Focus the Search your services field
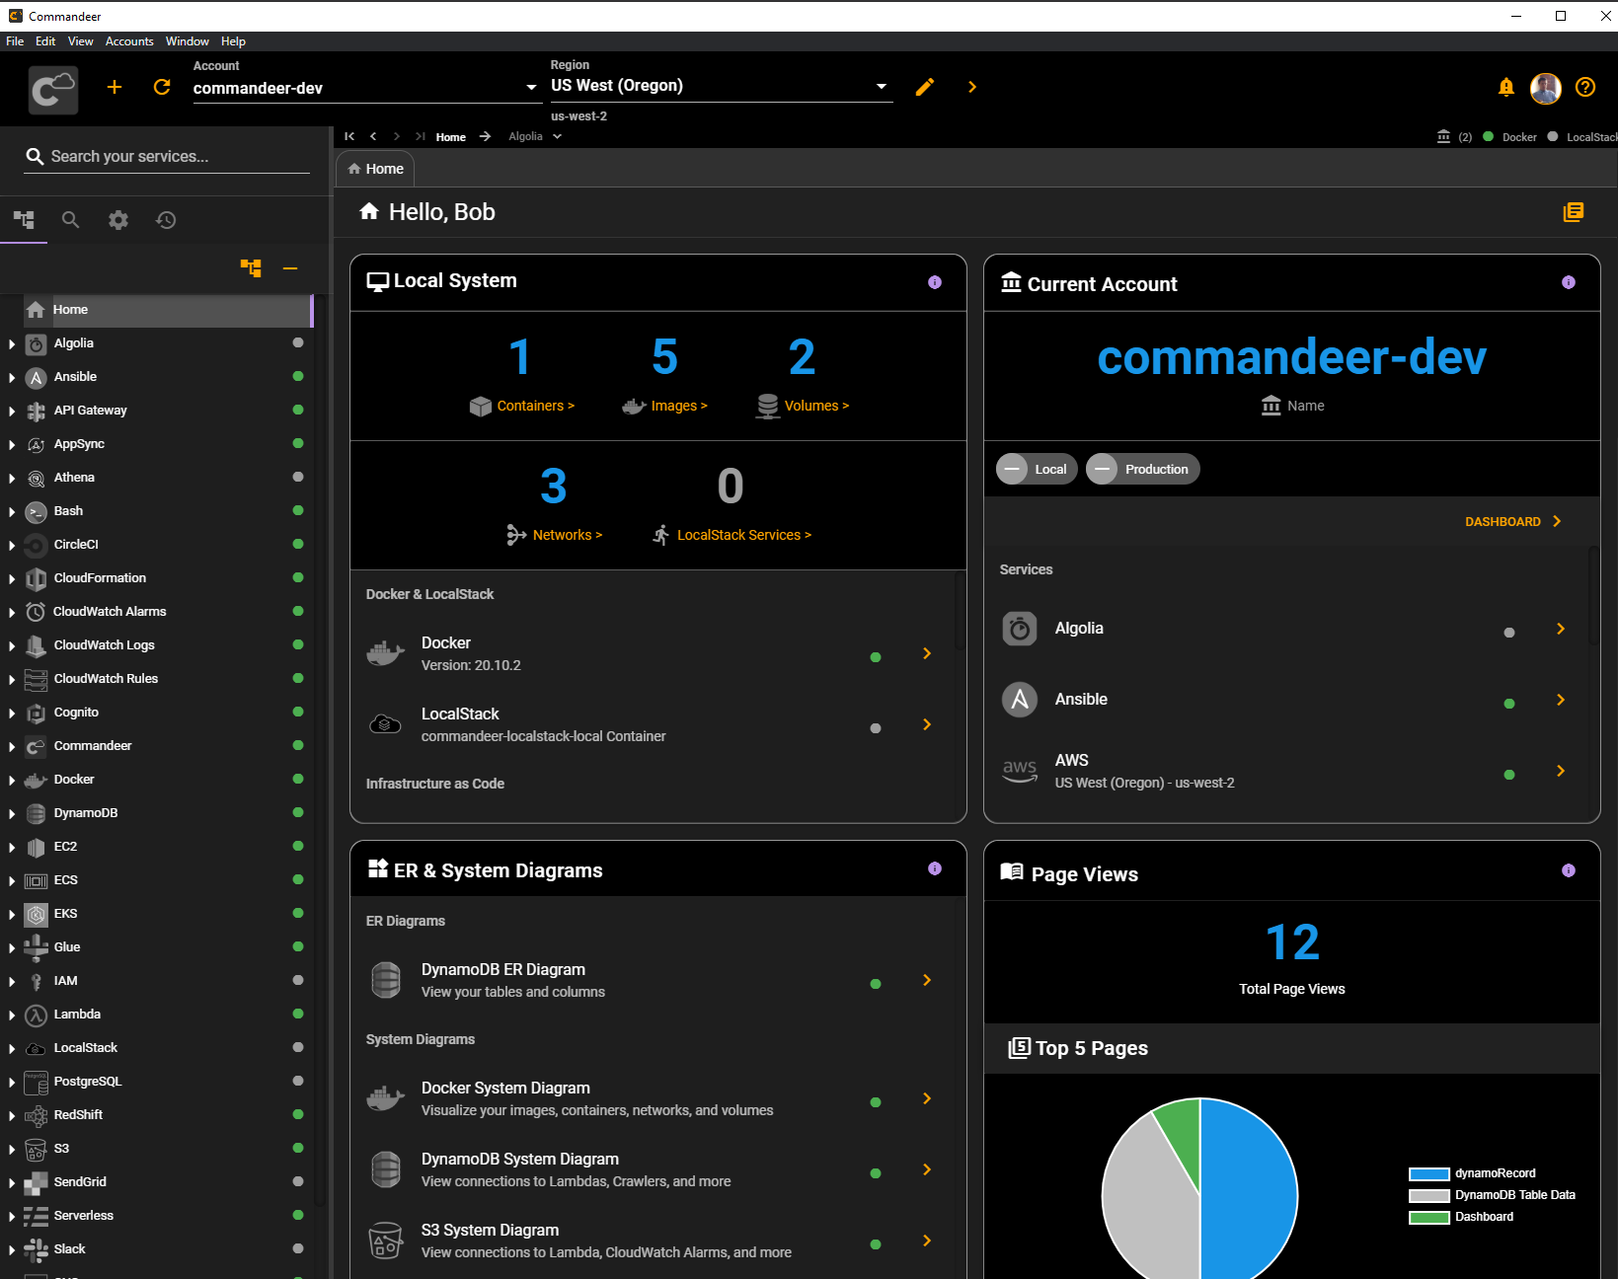Screen dimensions: 1618x1279 [x=167, y=156]
